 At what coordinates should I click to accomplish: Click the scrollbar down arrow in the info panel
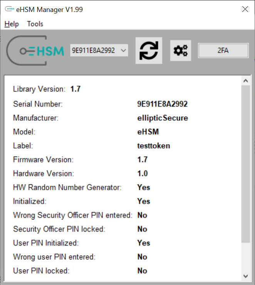coord(246,276)
